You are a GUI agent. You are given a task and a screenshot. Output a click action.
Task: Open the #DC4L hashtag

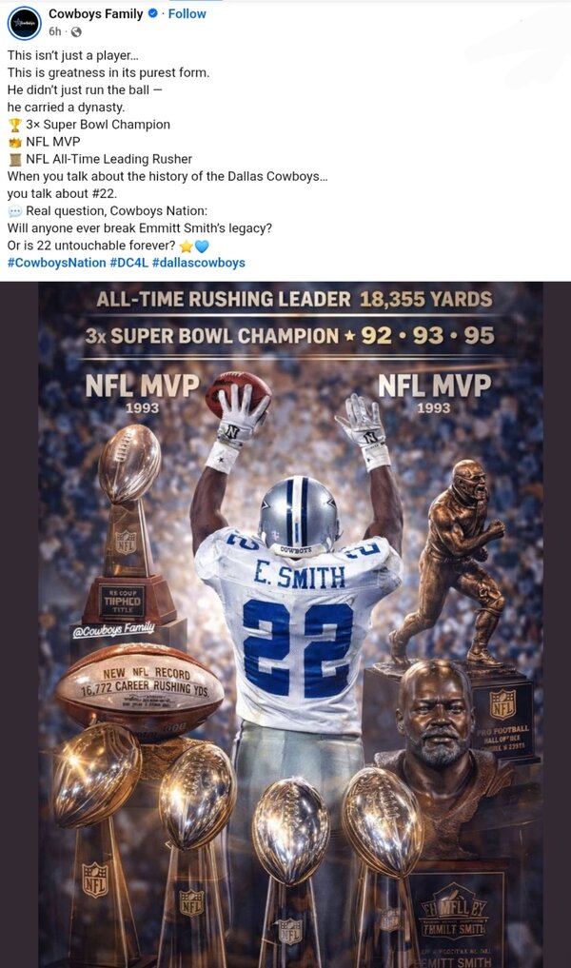click(129, 263)
